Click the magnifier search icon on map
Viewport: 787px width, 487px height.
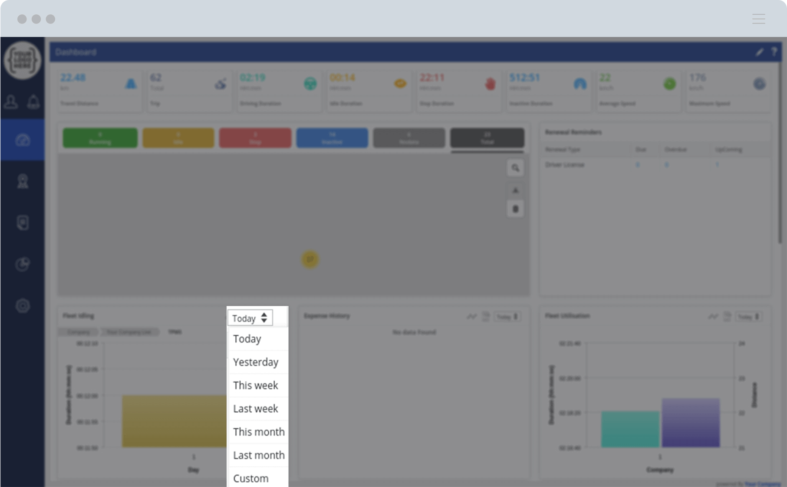pos(515,168)
